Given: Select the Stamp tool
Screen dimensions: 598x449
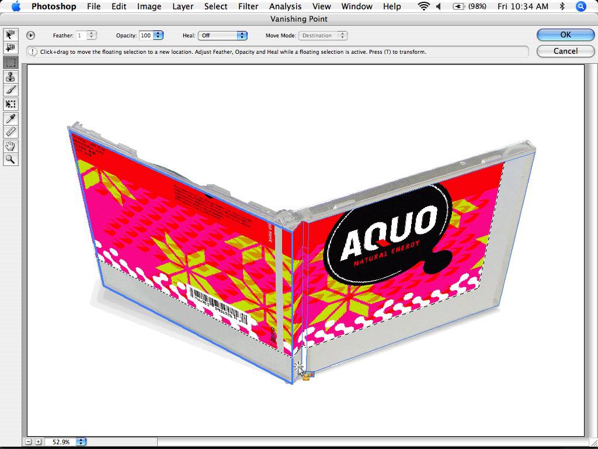Looking at the screenshot, I should 11,77.
